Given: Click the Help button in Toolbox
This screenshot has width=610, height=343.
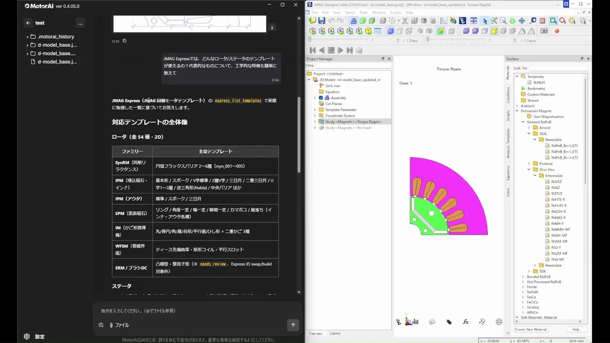Looking at the screenshot, I should [577, 329].
